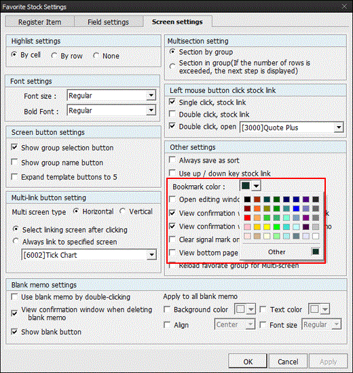This screenshot has width=353, height=373.
Task: Select the black swatch in palette
Action: point(247,199)
